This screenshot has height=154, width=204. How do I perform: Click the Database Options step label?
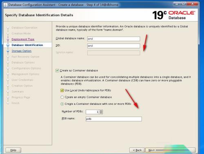point(23,63)
